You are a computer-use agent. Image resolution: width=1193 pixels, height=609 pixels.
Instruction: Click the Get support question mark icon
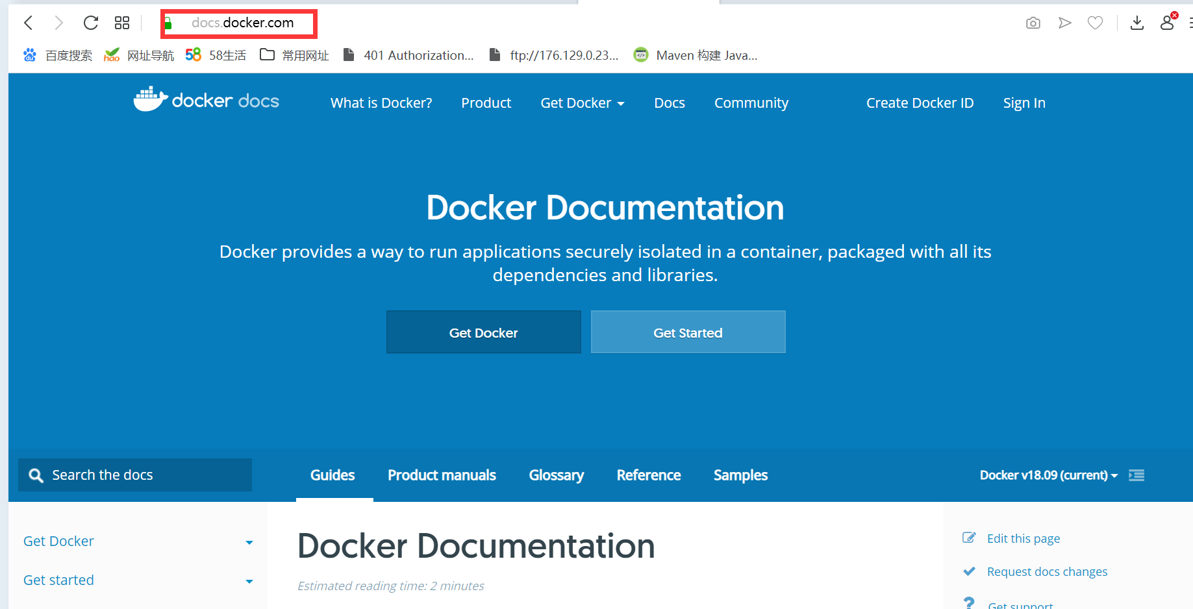969,603
